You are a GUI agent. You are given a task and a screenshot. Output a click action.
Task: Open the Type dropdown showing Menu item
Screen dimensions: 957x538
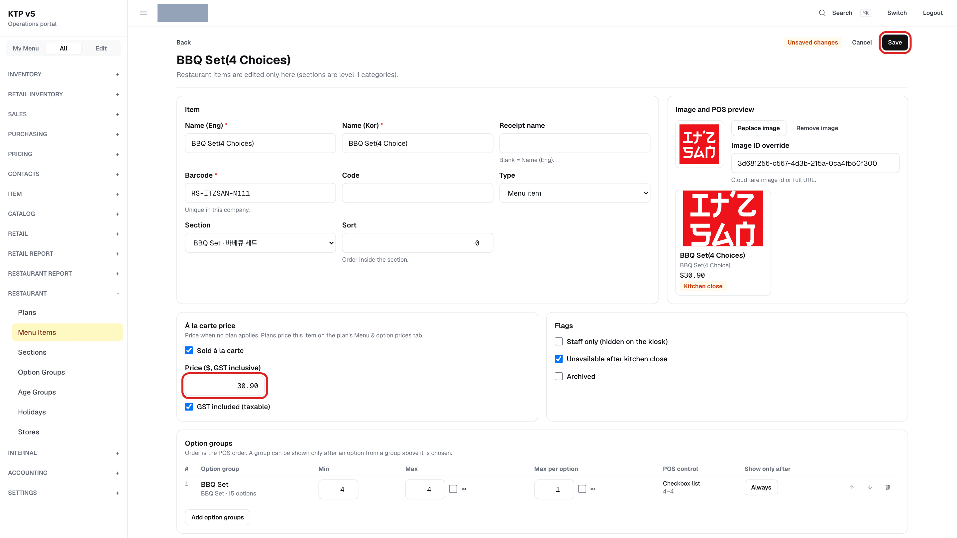(x=574, y=193)
